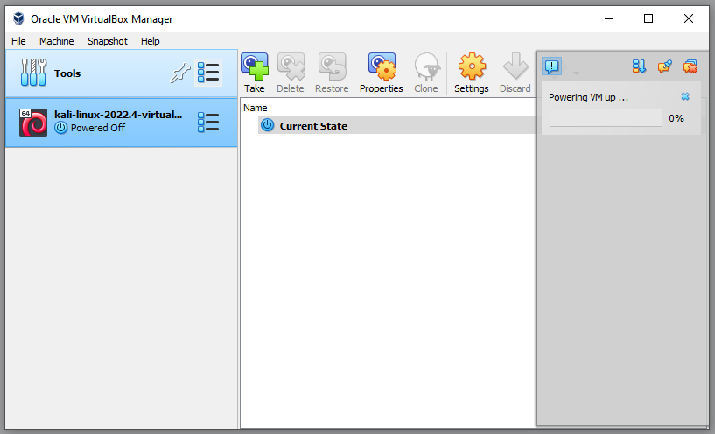The image size is (715, 434).
Task: Click the Take snapshot icon
Action: pyautogui.click(x=255, y=67)
